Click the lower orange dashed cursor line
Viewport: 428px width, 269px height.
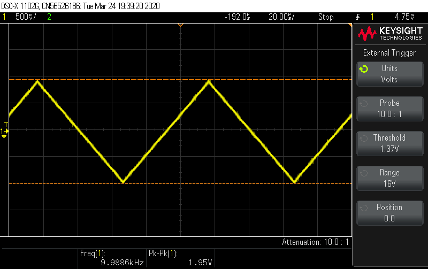(180, 183)
